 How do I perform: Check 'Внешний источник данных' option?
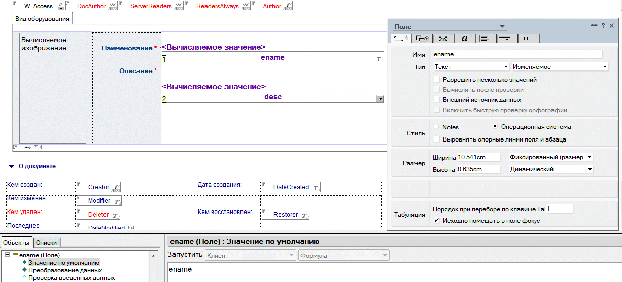[437, 100]
